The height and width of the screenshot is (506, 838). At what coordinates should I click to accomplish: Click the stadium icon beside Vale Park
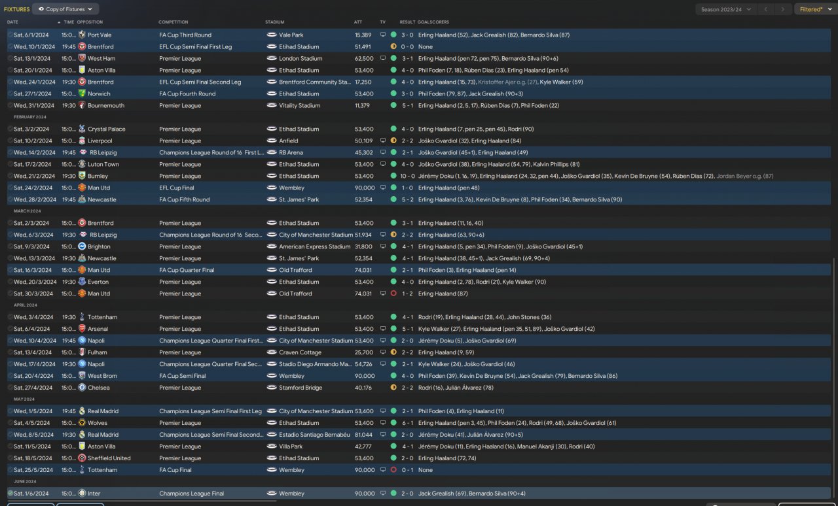272,35
